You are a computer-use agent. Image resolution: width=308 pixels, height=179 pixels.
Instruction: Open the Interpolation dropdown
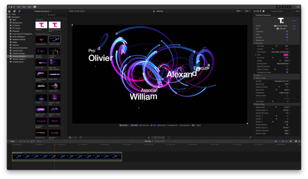click(284, 93)
